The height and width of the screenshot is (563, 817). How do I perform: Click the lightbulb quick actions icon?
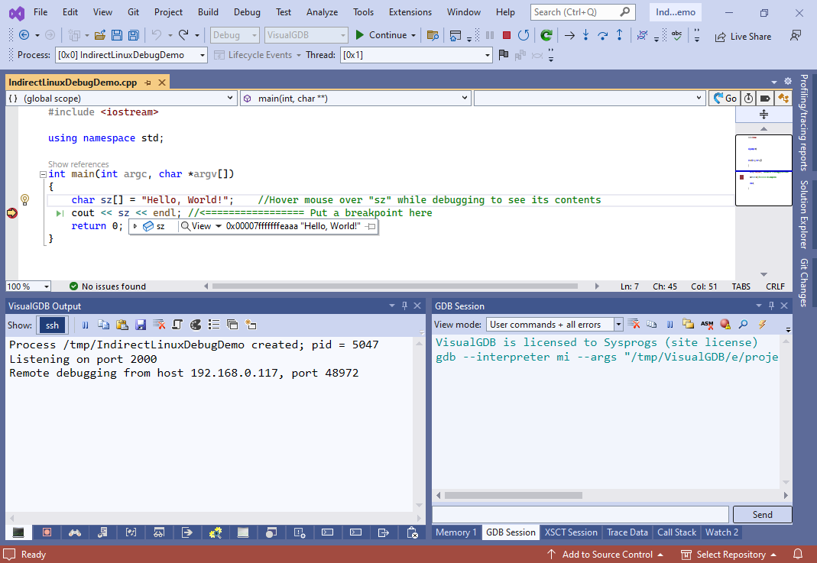pos(24,199)
